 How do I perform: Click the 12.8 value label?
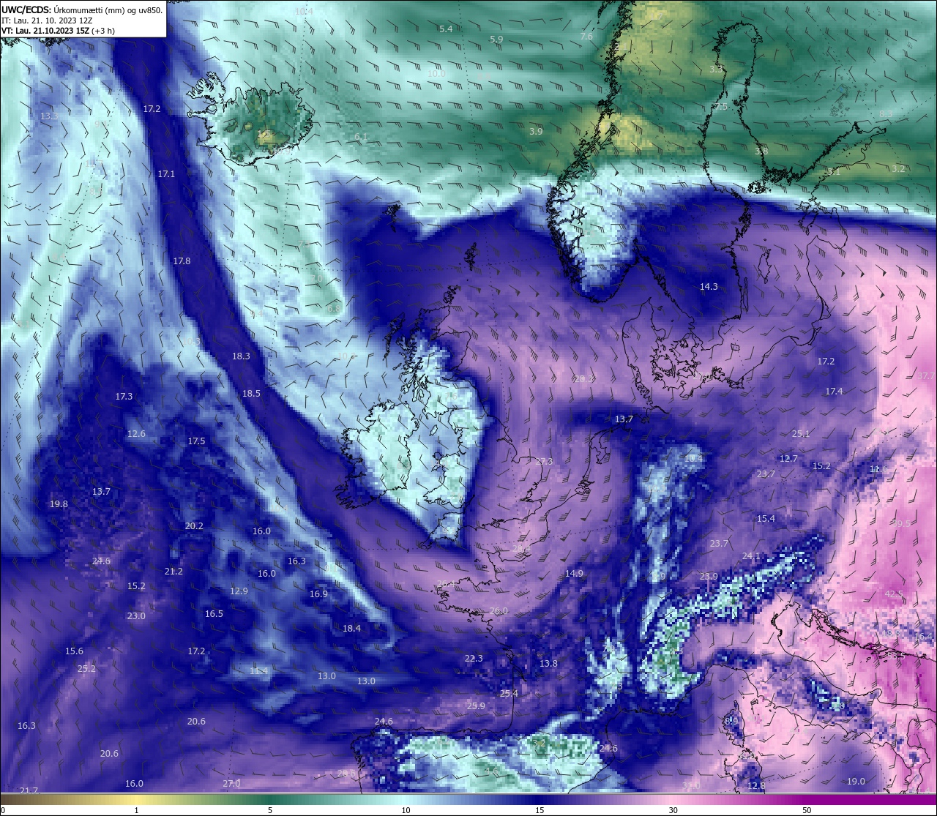(756, 786)
